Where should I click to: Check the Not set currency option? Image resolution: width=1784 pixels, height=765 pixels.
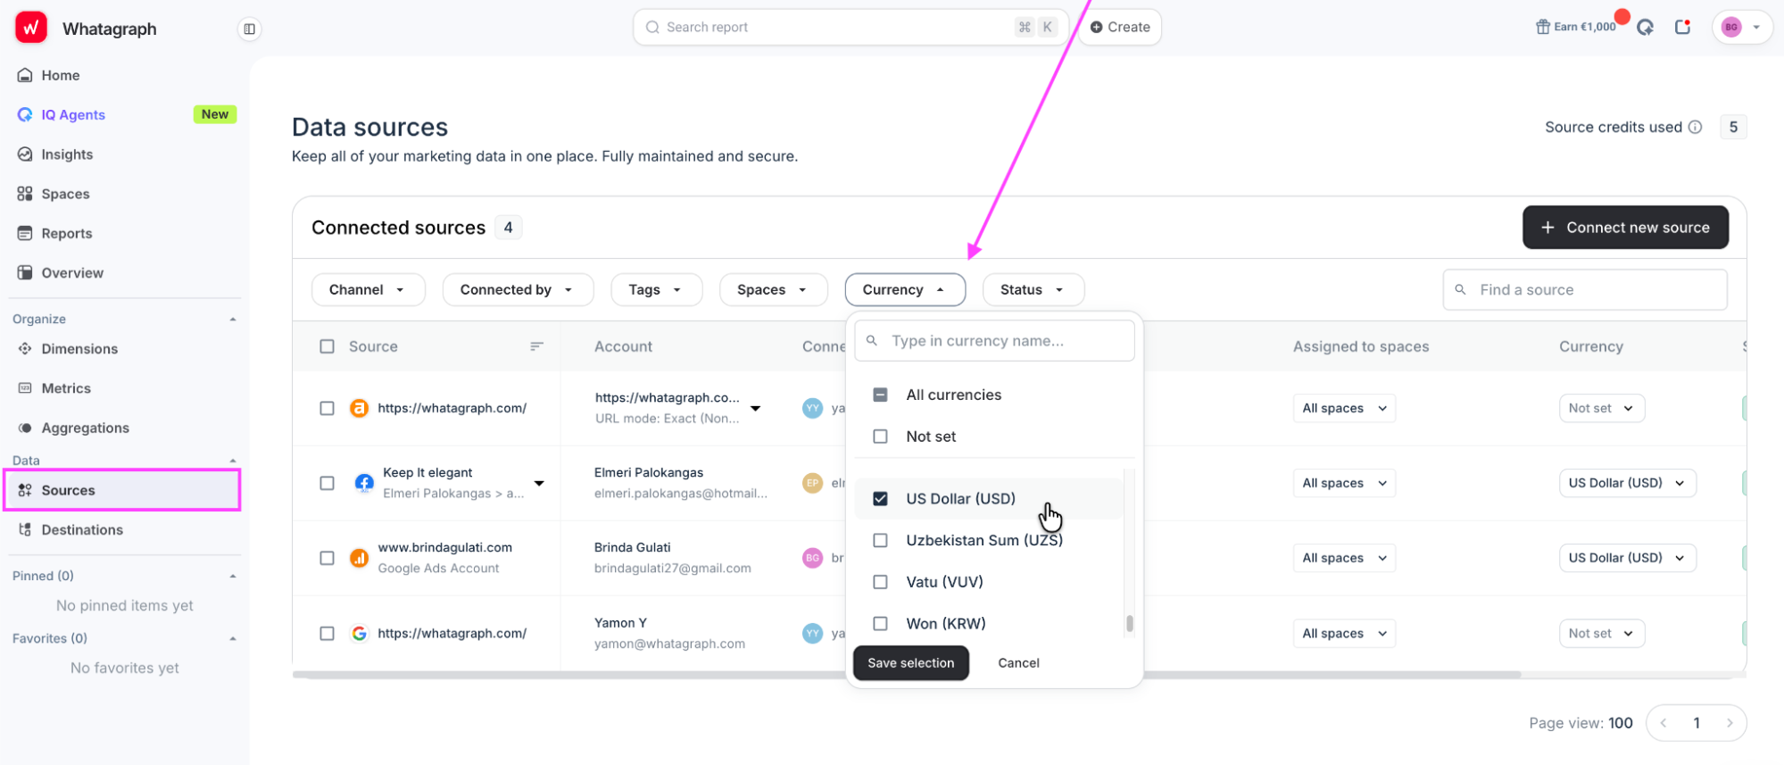tap(880, 437)
